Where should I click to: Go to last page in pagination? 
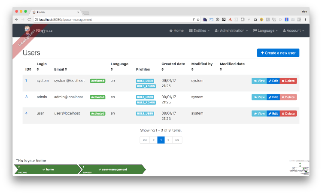click(x=177, y=140)
